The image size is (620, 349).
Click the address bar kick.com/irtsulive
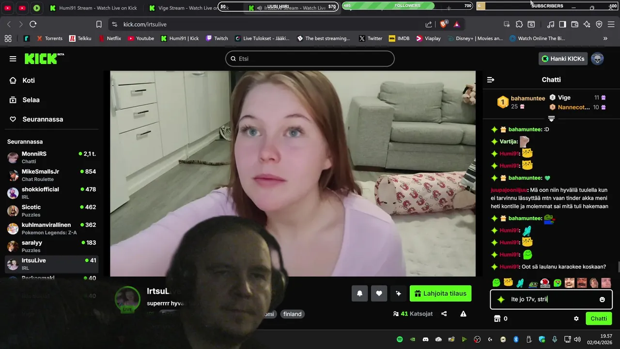145,24
